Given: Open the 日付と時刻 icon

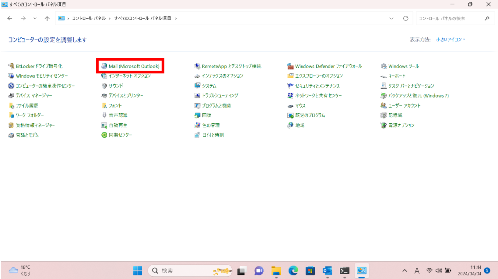Looking at the screenshot, I should 197,135.
